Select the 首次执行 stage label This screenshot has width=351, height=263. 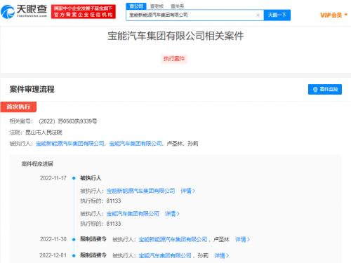point(18,107)
